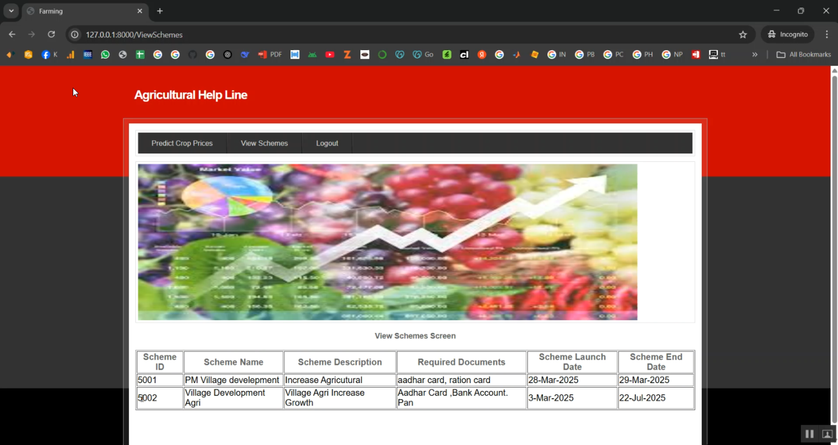Click the market value banner image
Screen dimensions: 838x445
[388, 242]
